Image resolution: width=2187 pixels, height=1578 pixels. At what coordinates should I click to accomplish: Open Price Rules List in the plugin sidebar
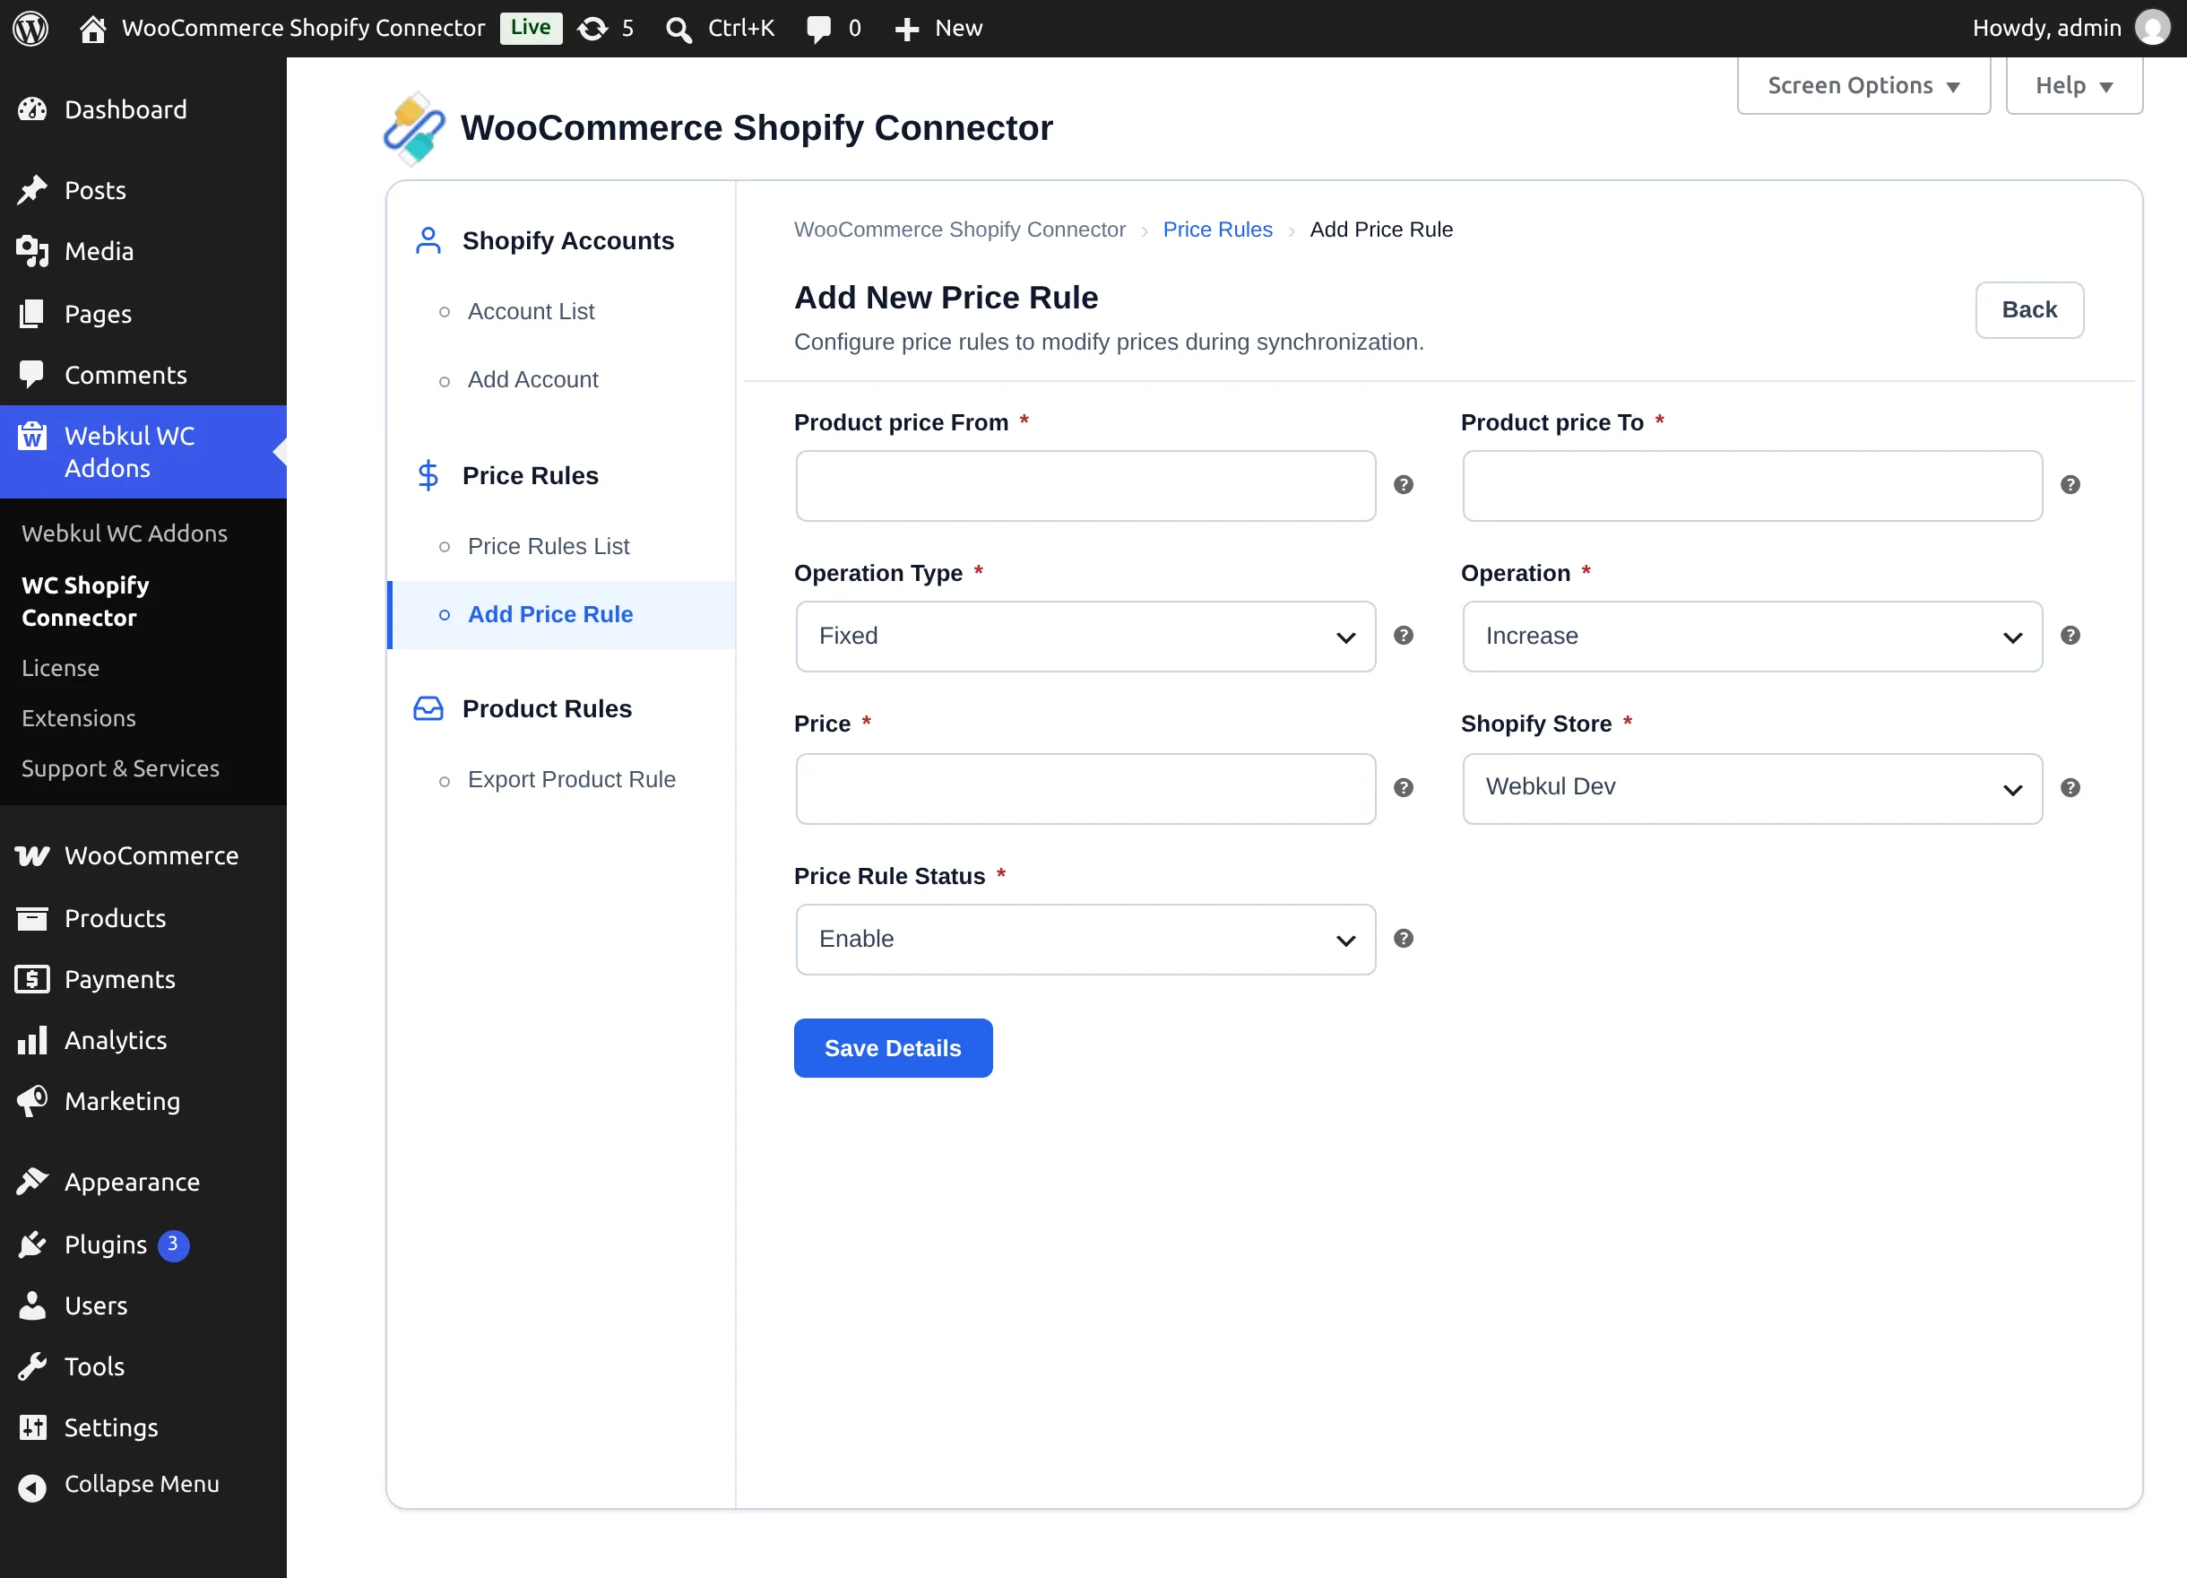pyautogui.click(x=548, y=547)
